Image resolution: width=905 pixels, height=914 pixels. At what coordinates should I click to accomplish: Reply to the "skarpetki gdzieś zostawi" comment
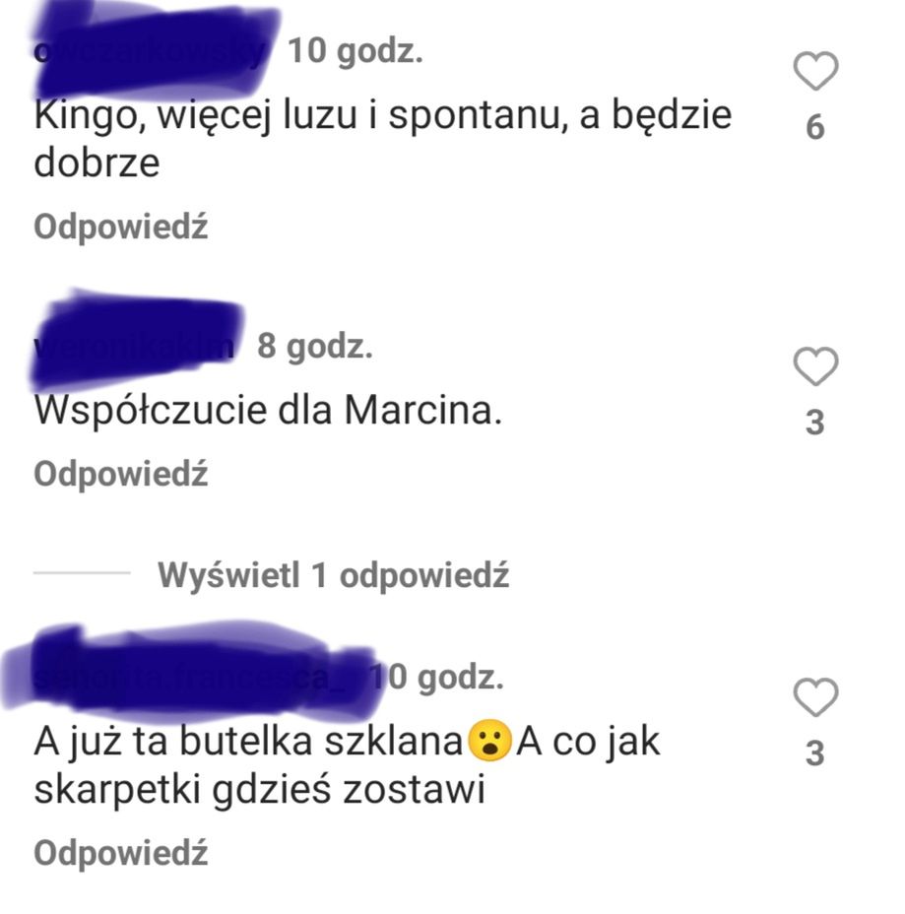(120, 853)
